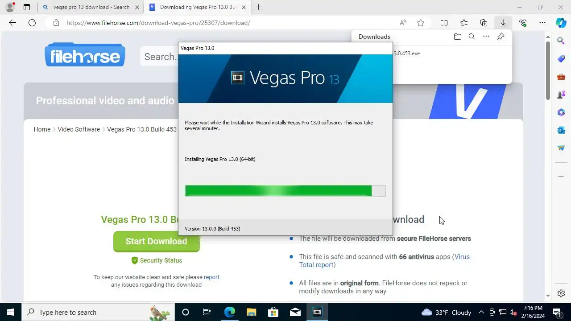Open the clock showing 7:16 PM
This screenshot has width=571, height=321.
pos(534,312)
